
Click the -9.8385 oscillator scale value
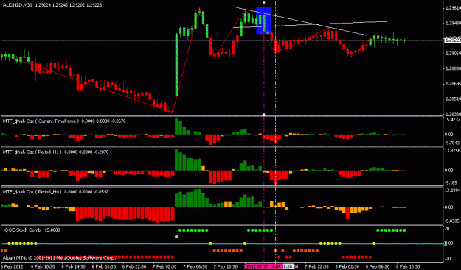click(x=453, y=221)
